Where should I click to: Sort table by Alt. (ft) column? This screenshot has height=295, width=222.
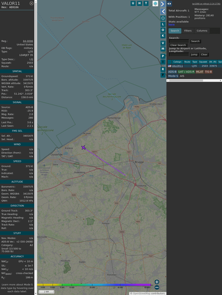tap(213, 62)
